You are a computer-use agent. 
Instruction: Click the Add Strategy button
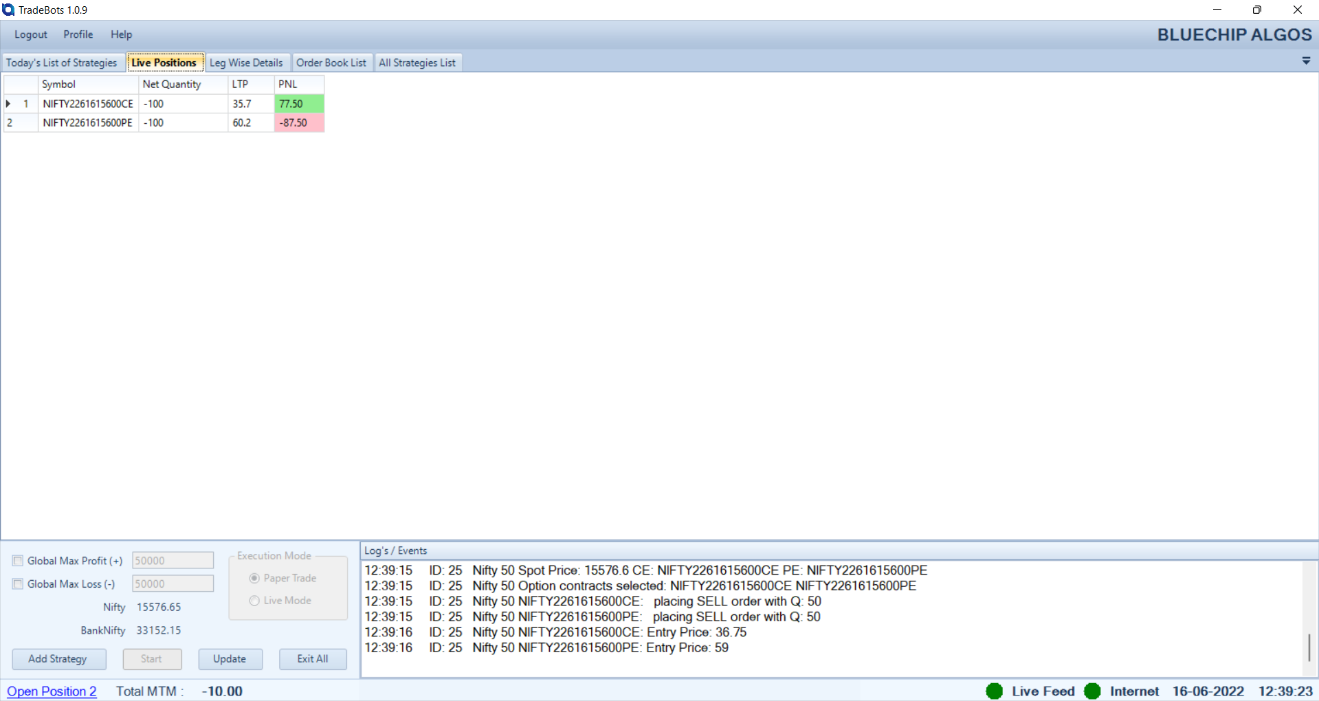tap(58, 659)
